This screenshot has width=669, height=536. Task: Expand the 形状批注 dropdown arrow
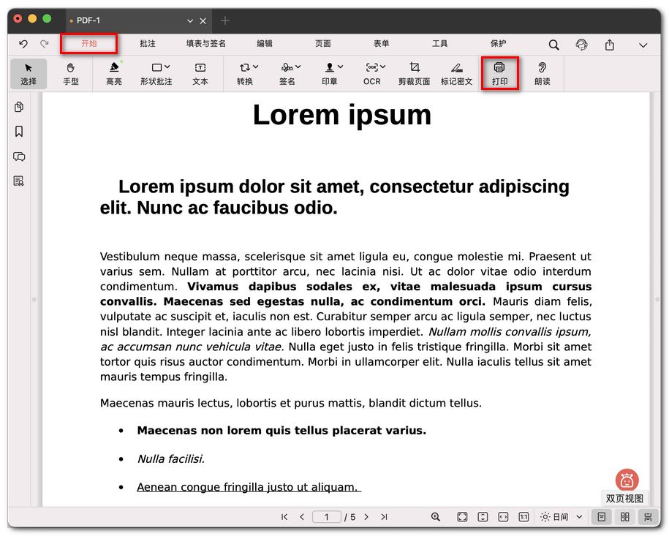click(x=167, y=67)
